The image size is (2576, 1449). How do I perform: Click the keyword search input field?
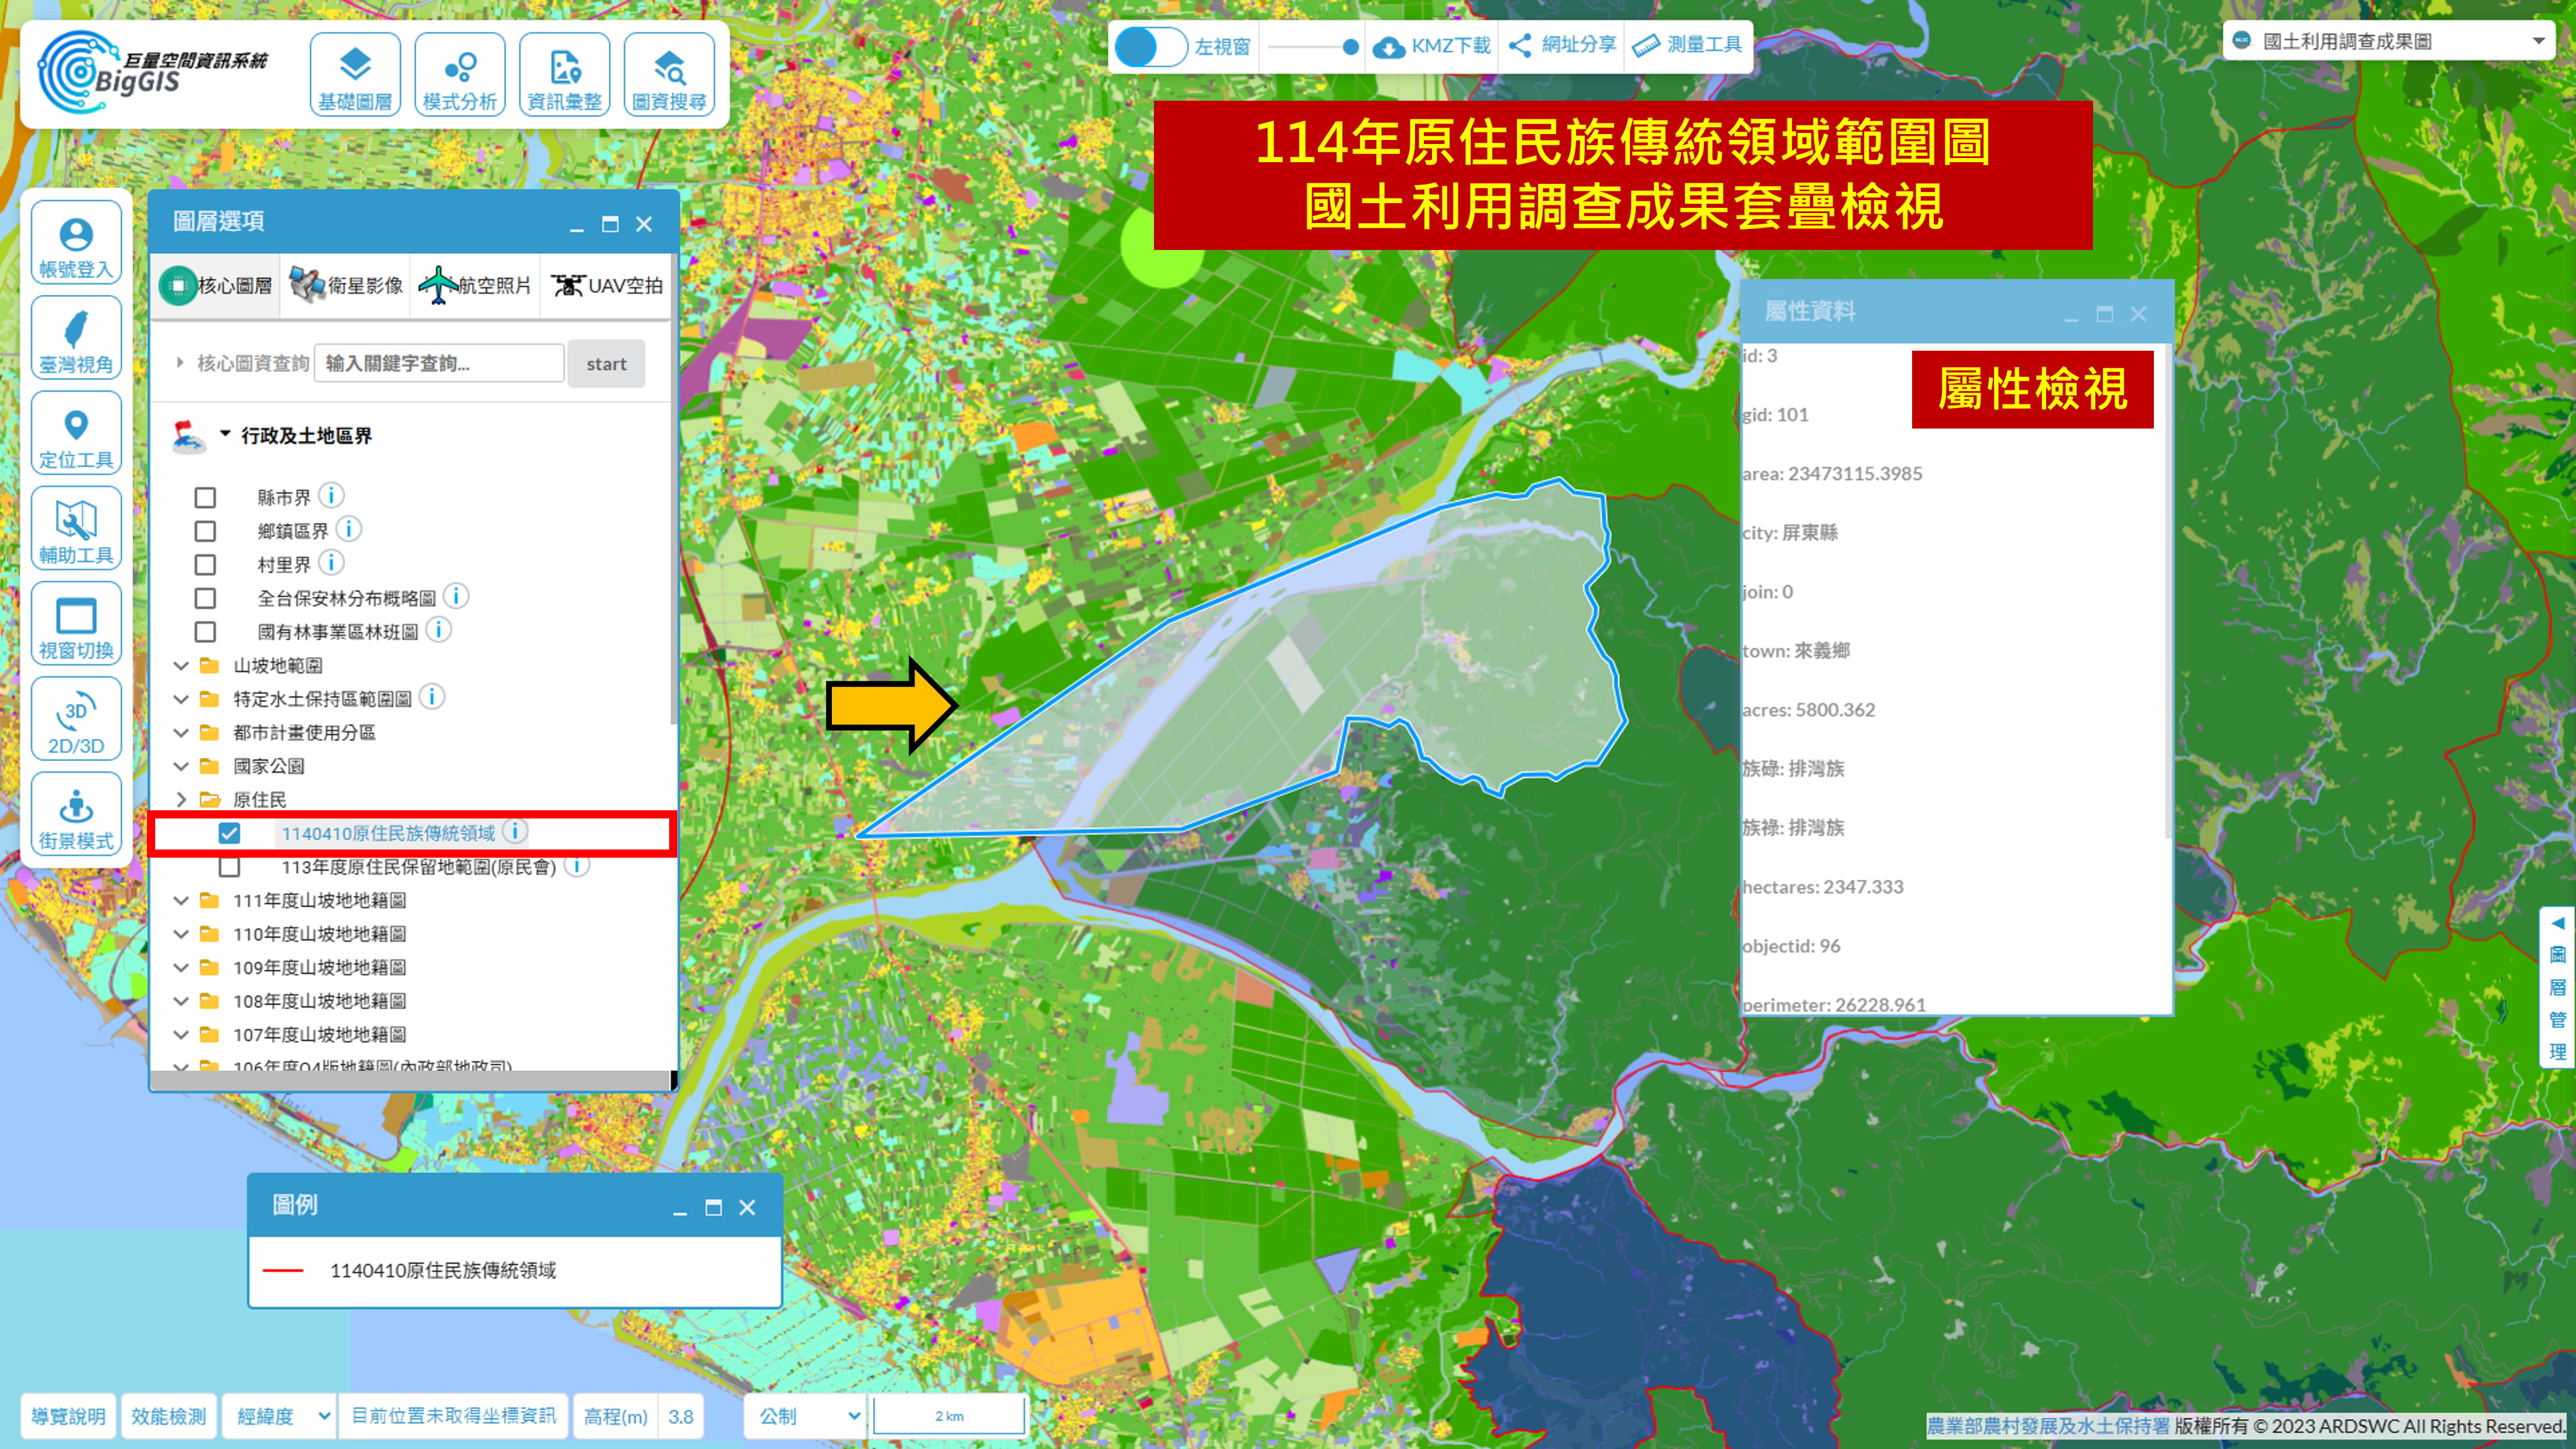[440, 363]
